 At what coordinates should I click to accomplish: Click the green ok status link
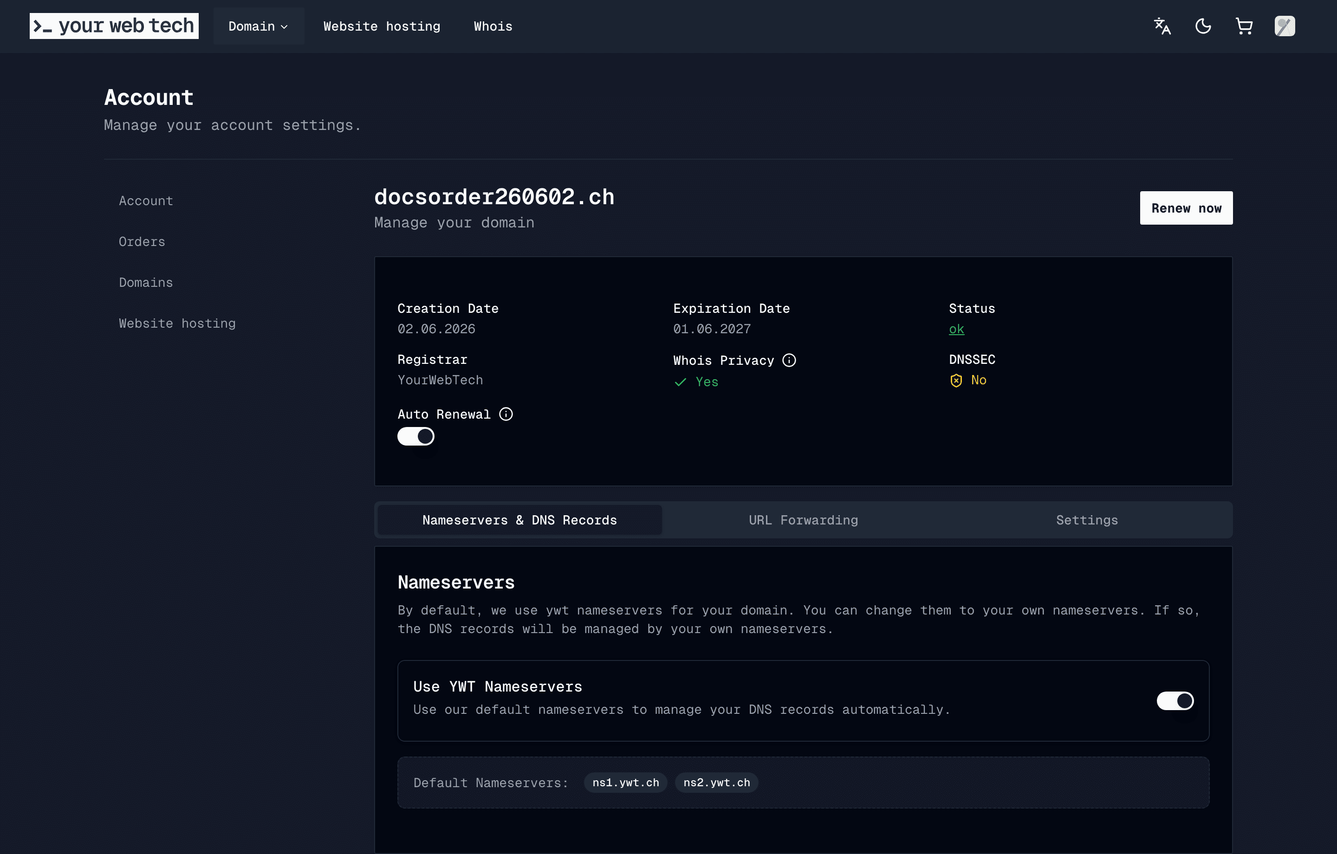(x=956, y=329)
